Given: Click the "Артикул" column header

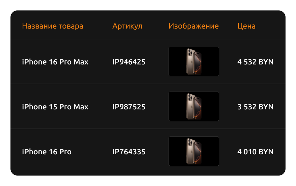Looking at the screenshot, I should [x=127, y=26].
